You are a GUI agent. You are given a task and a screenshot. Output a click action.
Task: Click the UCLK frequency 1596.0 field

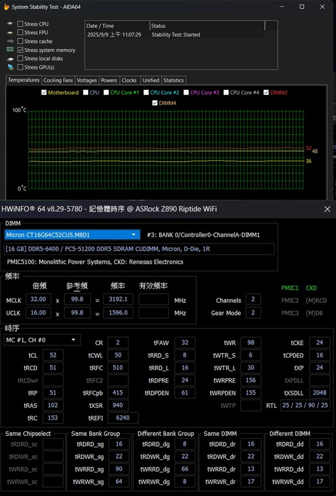coord(118,313)
